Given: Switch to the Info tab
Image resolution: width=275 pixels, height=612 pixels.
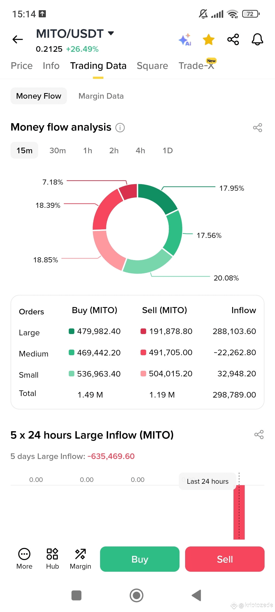Looking at the screenshot, I should tap(51, 66).
